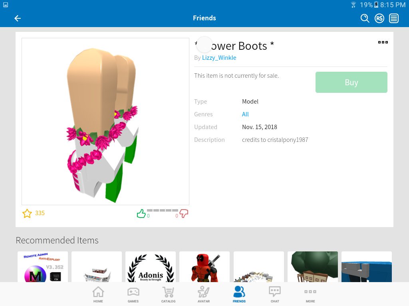The width and height of the screenshot is (409, 306).
Task: Click the 'Recommended Items' heading
Action: 57,240
